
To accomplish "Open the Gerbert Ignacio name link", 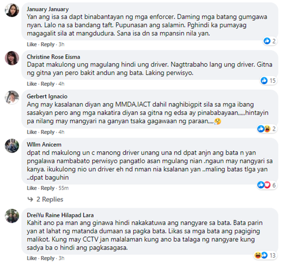I will pos(47,96).
